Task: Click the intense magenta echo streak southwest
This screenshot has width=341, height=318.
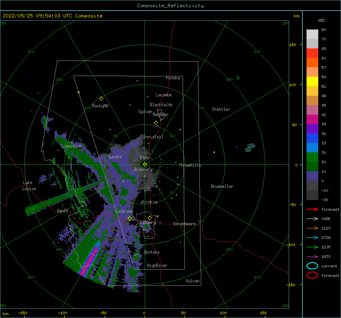Action: coord(90,259)
